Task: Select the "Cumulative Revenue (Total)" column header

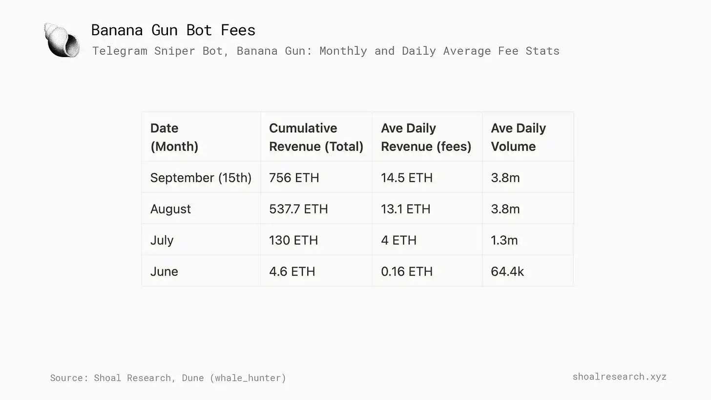Action: click(x=316, y=137)
